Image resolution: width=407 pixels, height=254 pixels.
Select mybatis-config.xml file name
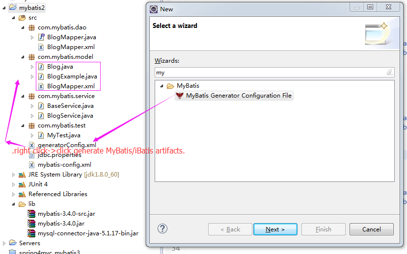[64, 165]
